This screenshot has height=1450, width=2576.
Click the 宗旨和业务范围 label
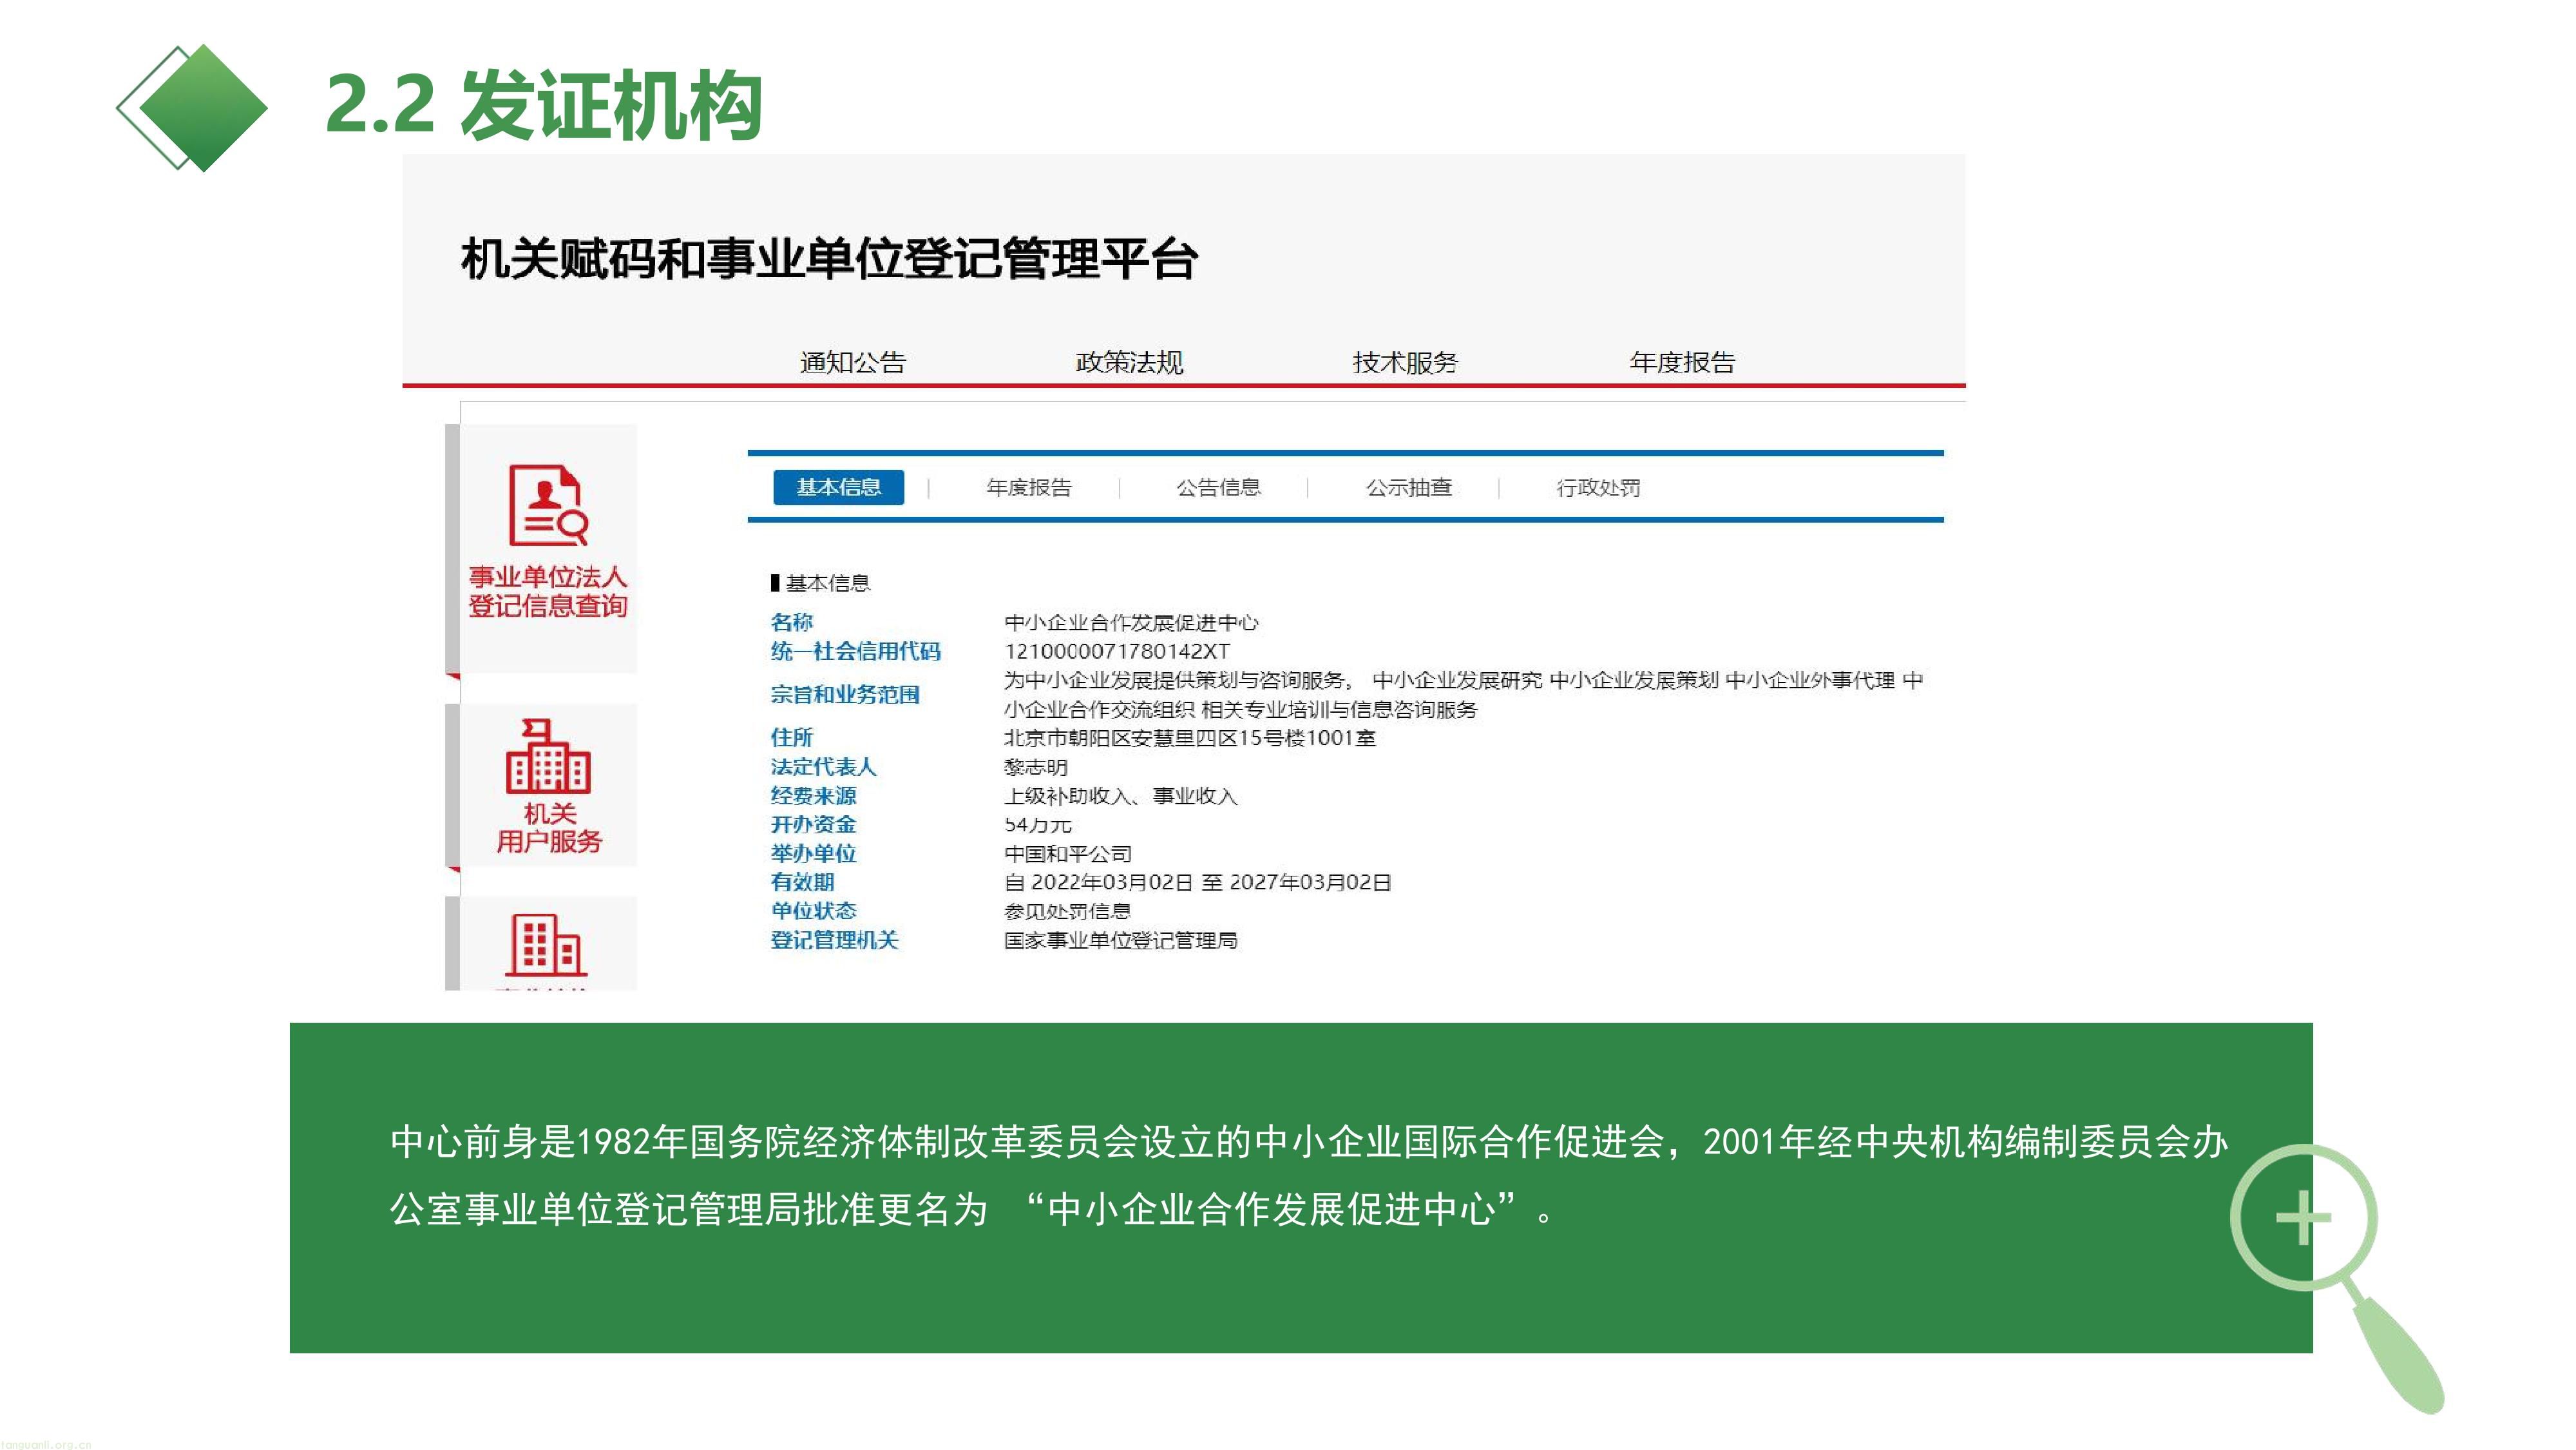pos(845,695)
